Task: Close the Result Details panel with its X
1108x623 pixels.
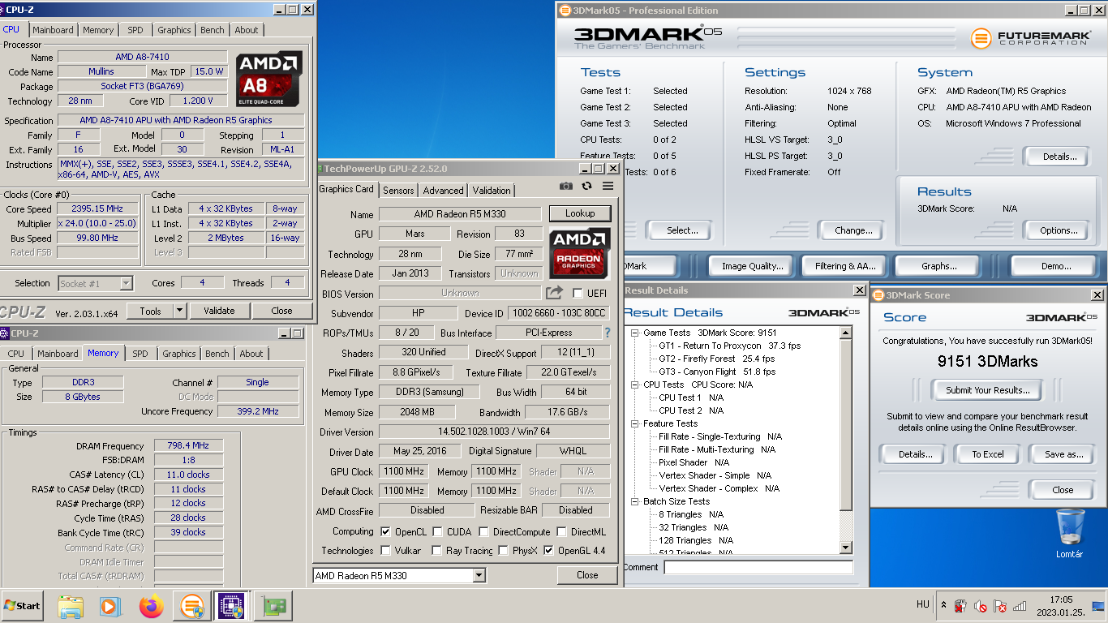Action: point(859,290)
